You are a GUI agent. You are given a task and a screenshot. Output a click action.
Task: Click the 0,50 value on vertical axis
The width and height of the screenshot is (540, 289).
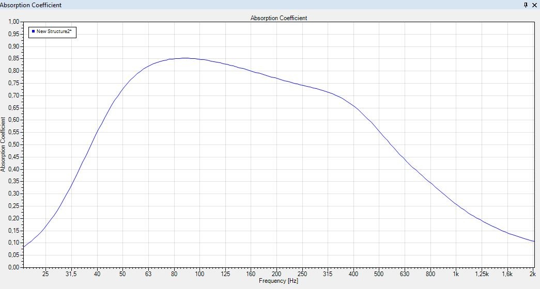pos(13,145)
